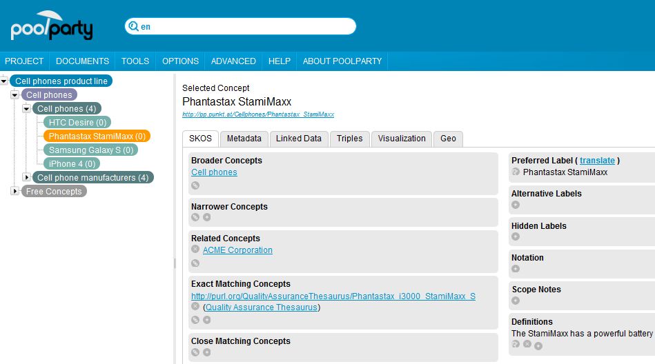
Task: Click the plus icon under Narrower Concepts
Action: (207, 217)
